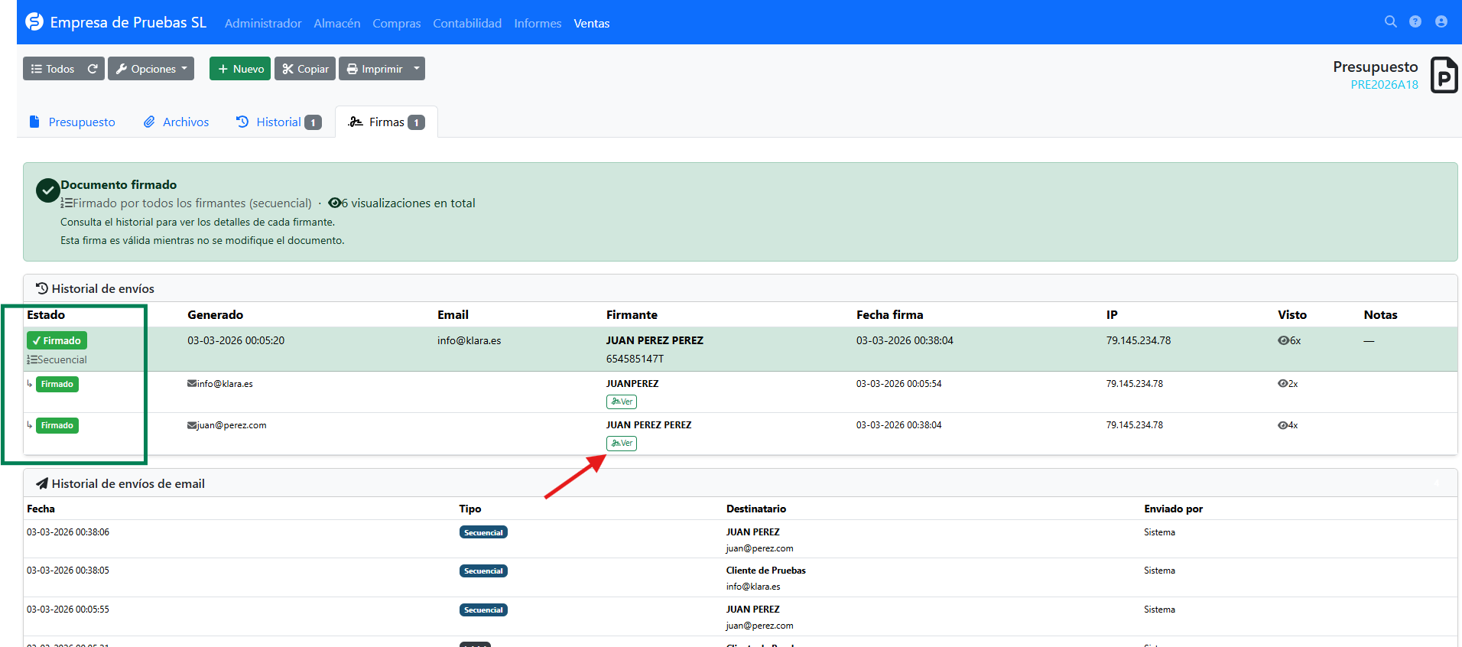
Task: Click the eye icon showing 2x views
Action: click(1282, 384)
